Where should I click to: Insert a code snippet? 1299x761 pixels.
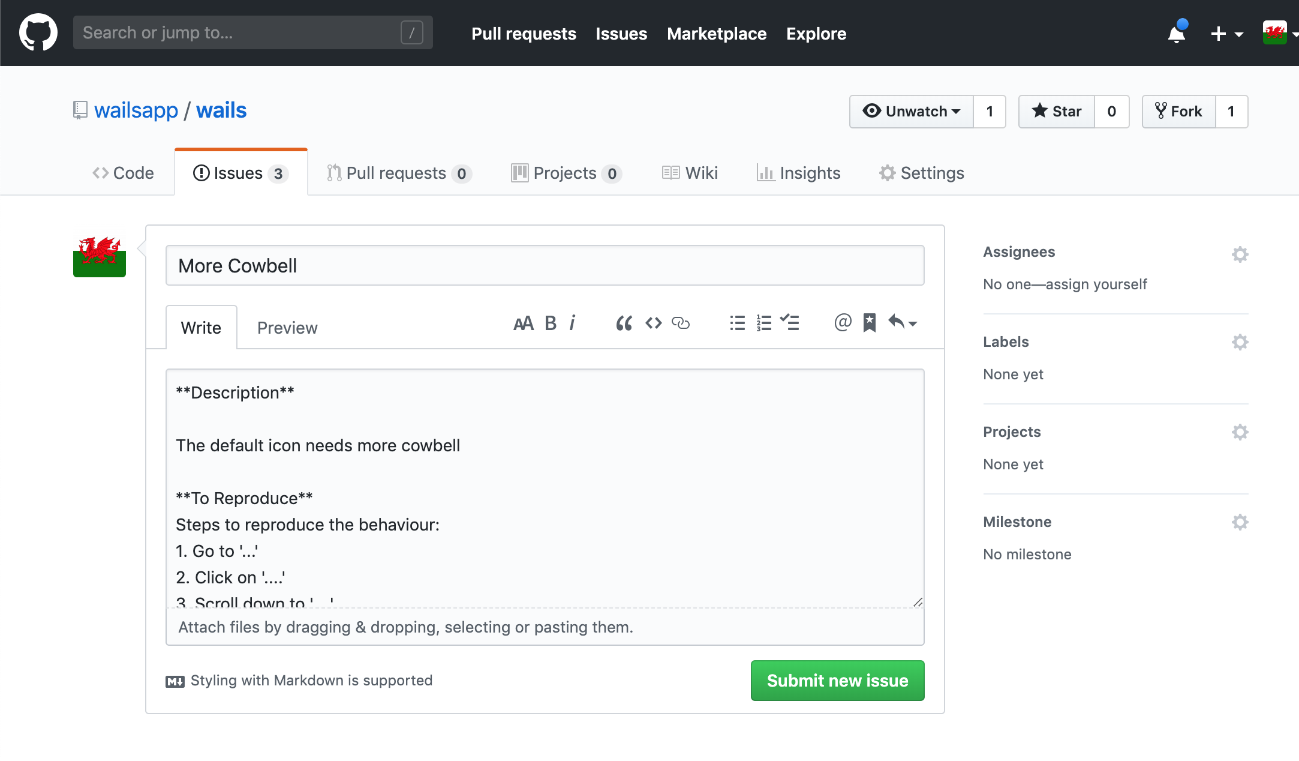(x=652, y=323)
